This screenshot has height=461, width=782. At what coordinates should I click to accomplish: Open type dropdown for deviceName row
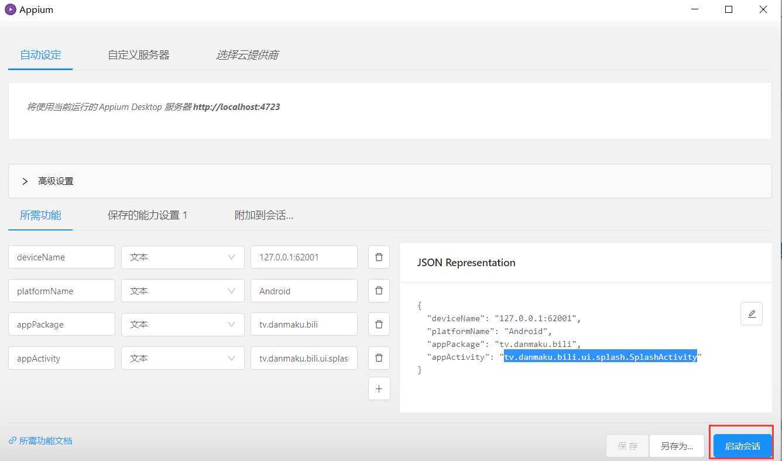pyautogui.click(x=183, y=257)
